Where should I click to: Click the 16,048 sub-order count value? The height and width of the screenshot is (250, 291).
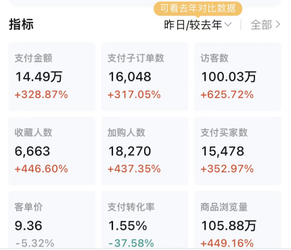click(130, 77)
